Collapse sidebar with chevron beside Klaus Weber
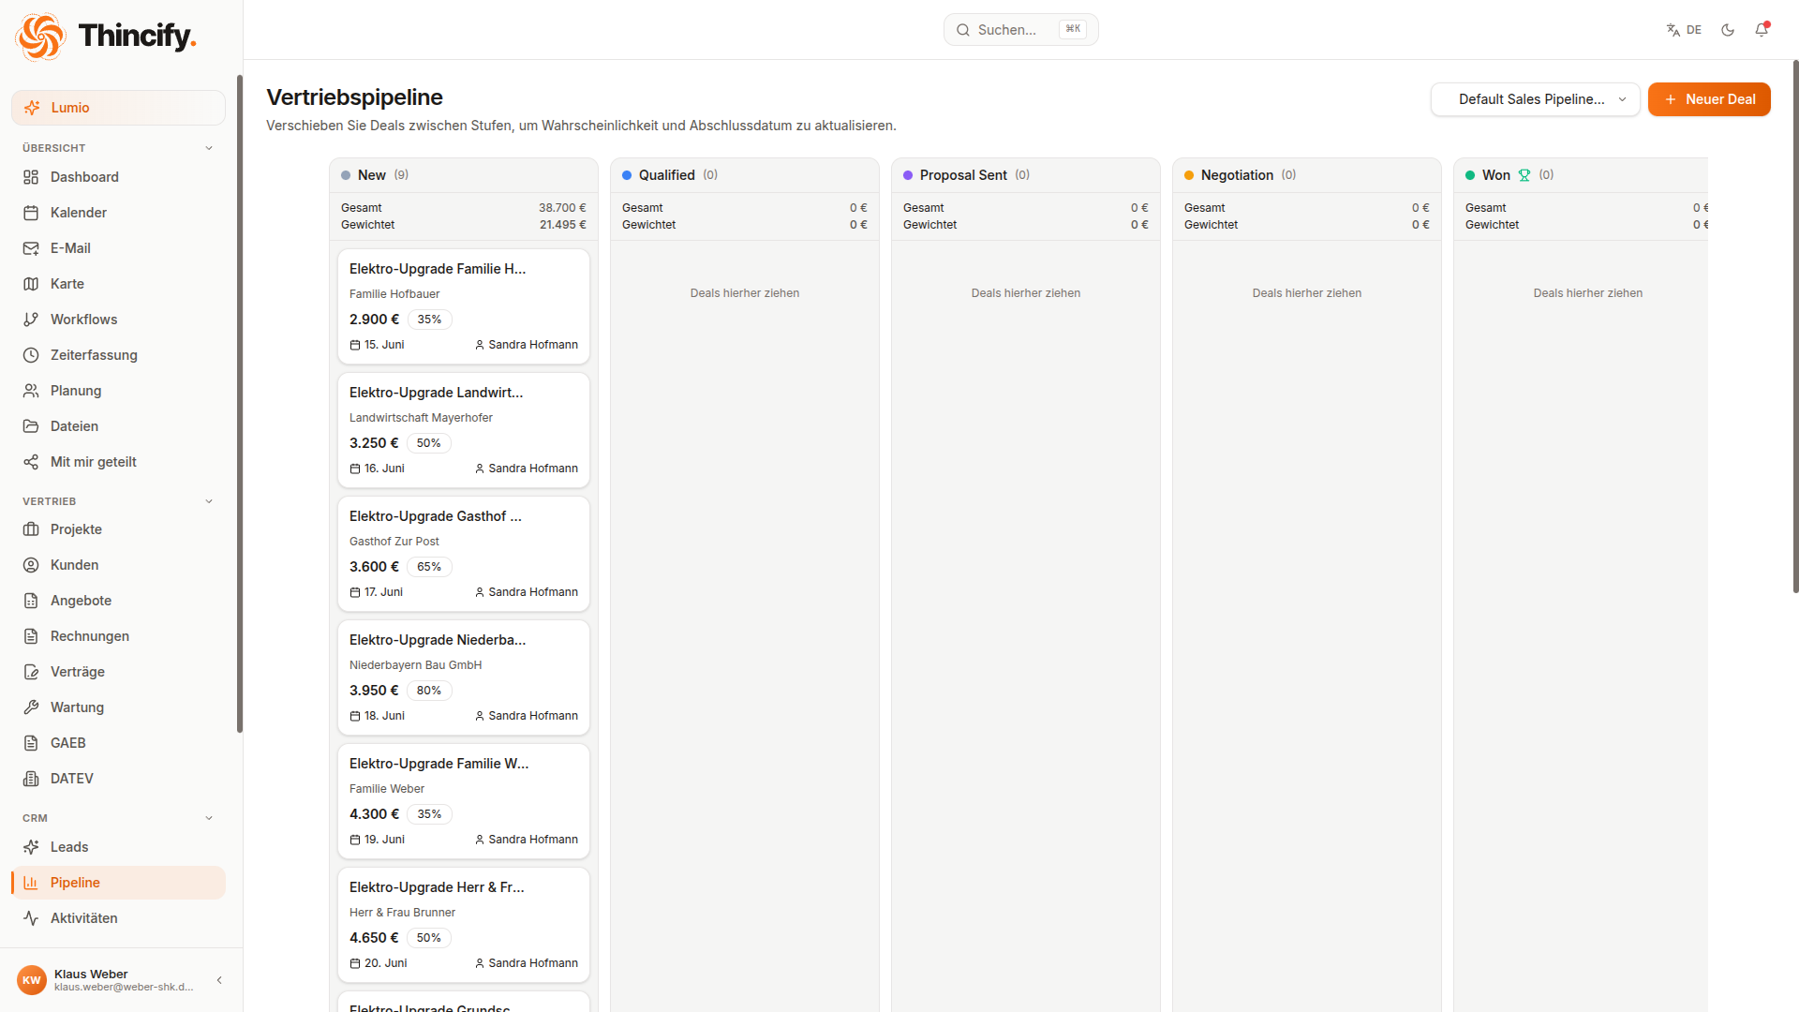Viewport: 1799px width, 1012px height. click(219, 980)
